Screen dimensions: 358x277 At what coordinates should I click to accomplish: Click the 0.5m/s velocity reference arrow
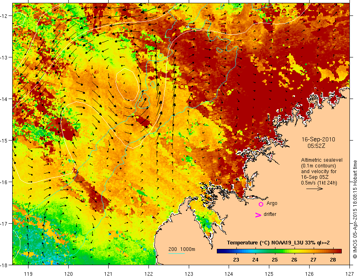click(x=314, y=189)
